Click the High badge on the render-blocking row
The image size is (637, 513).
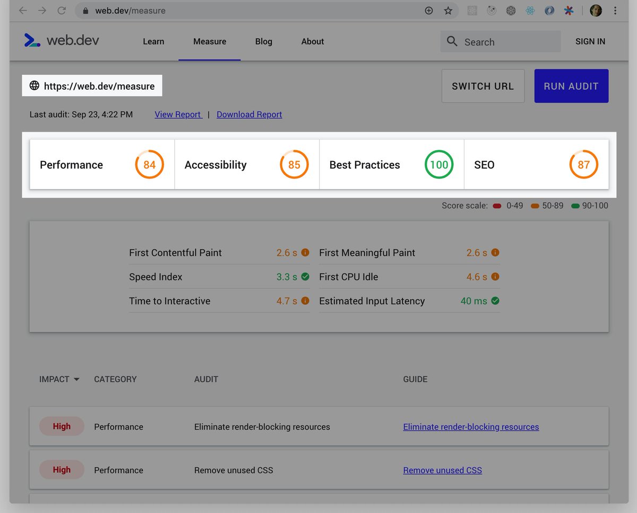coord(62,426)
